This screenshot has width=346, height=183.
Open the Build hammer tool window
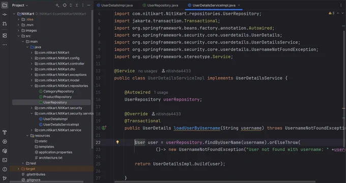[5, 132]
